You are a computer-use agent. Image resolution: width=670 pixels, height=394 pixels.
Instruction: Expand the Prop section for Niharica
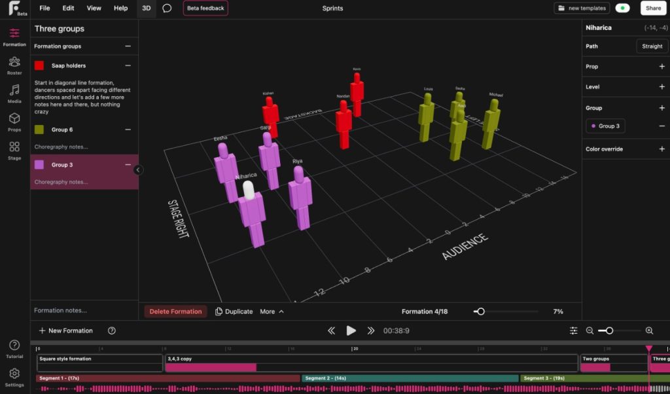point(663,66)
